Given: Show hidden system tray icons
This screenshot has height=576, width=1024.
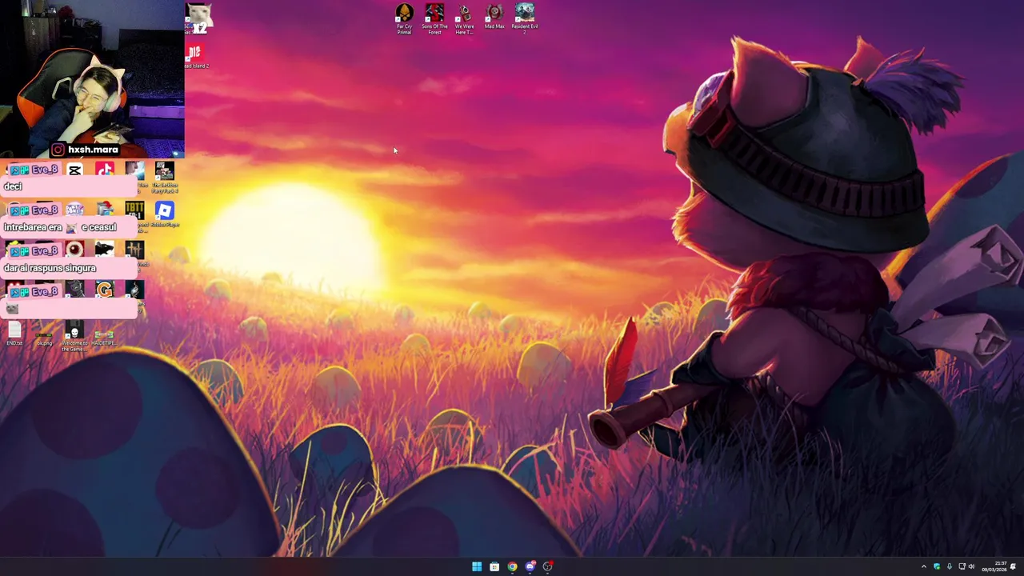Looking at the screenshot, I should coord(923,566).
